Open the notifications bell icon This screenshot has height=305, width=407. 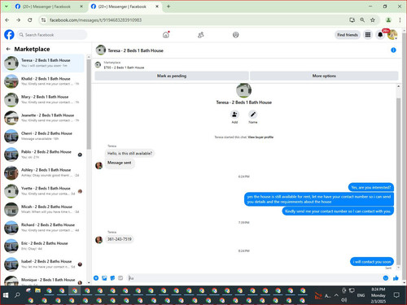380,35
